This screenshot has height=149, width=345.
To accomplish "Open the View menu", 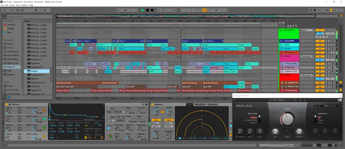I will point(18,5).
